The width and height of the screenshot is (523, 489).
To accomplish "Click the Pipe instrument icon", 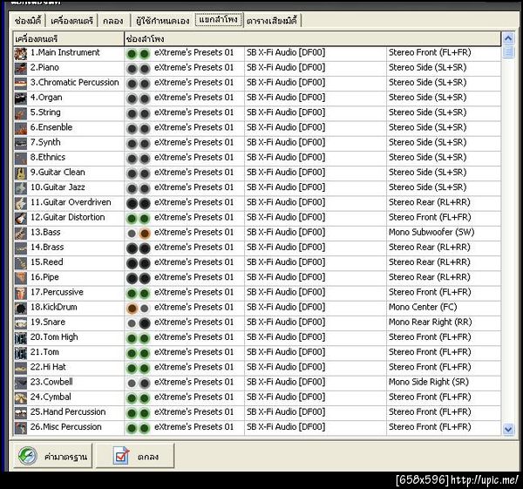I will coord(21,278).
